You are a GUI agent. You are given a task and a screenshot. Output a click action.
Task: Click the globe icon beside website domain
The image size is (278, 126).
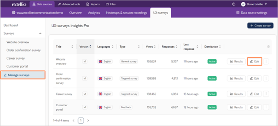click(x=14, y=13)
